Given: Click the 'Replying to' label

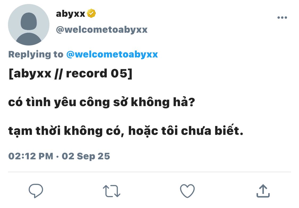Looking at the screenshot, I should 36,55.
